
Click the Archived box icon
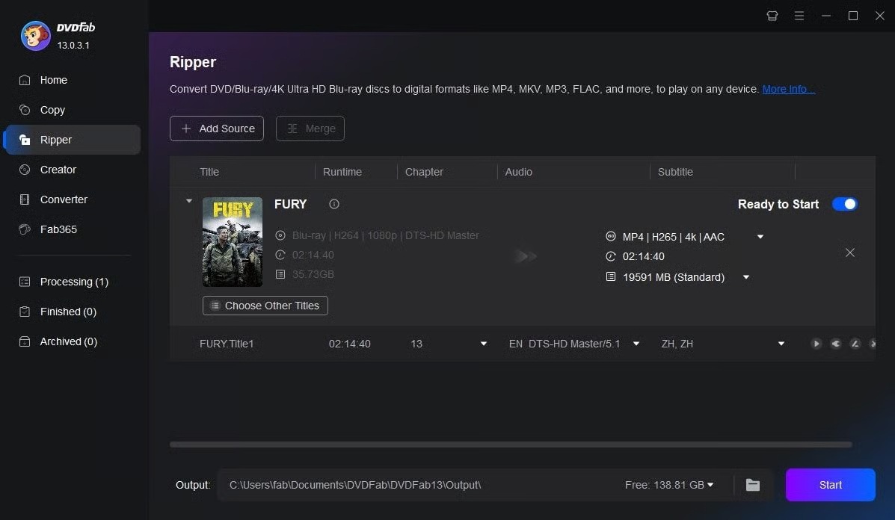coord(25,341)
